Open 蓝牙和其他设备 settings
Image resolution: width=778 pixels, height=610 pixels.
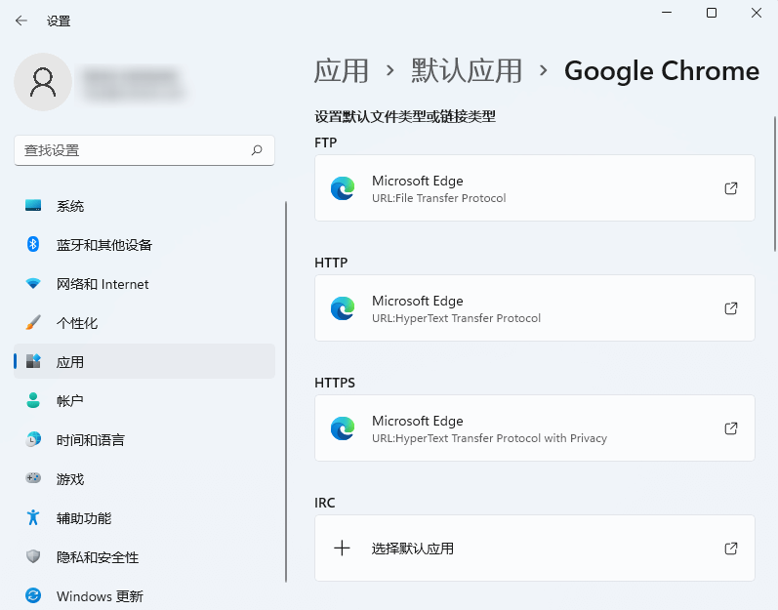[144, 245]
